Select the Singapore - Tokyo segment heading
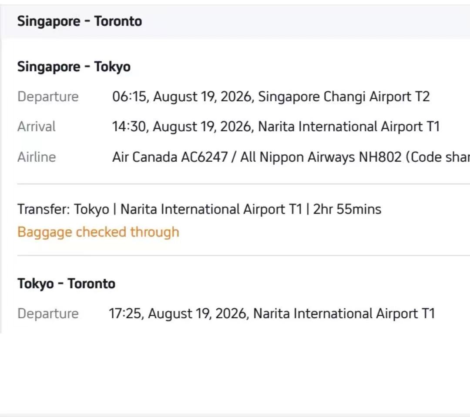The height and width of the screenshot is (417, 470). click(x=74, y=67)
